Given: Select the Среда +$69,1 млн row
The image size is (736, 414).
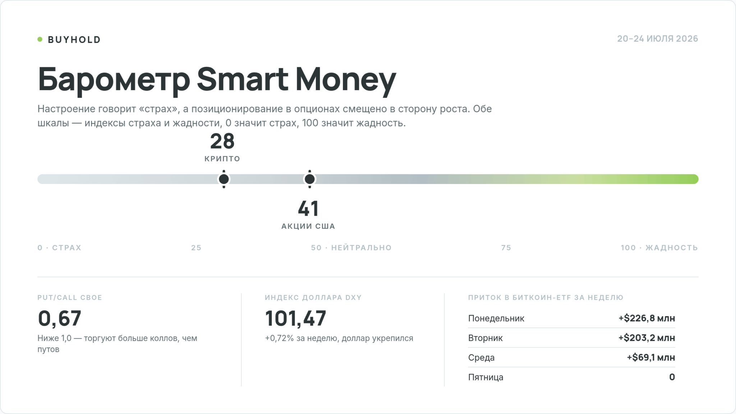Looking at the screenshot, I should (571, 358).
